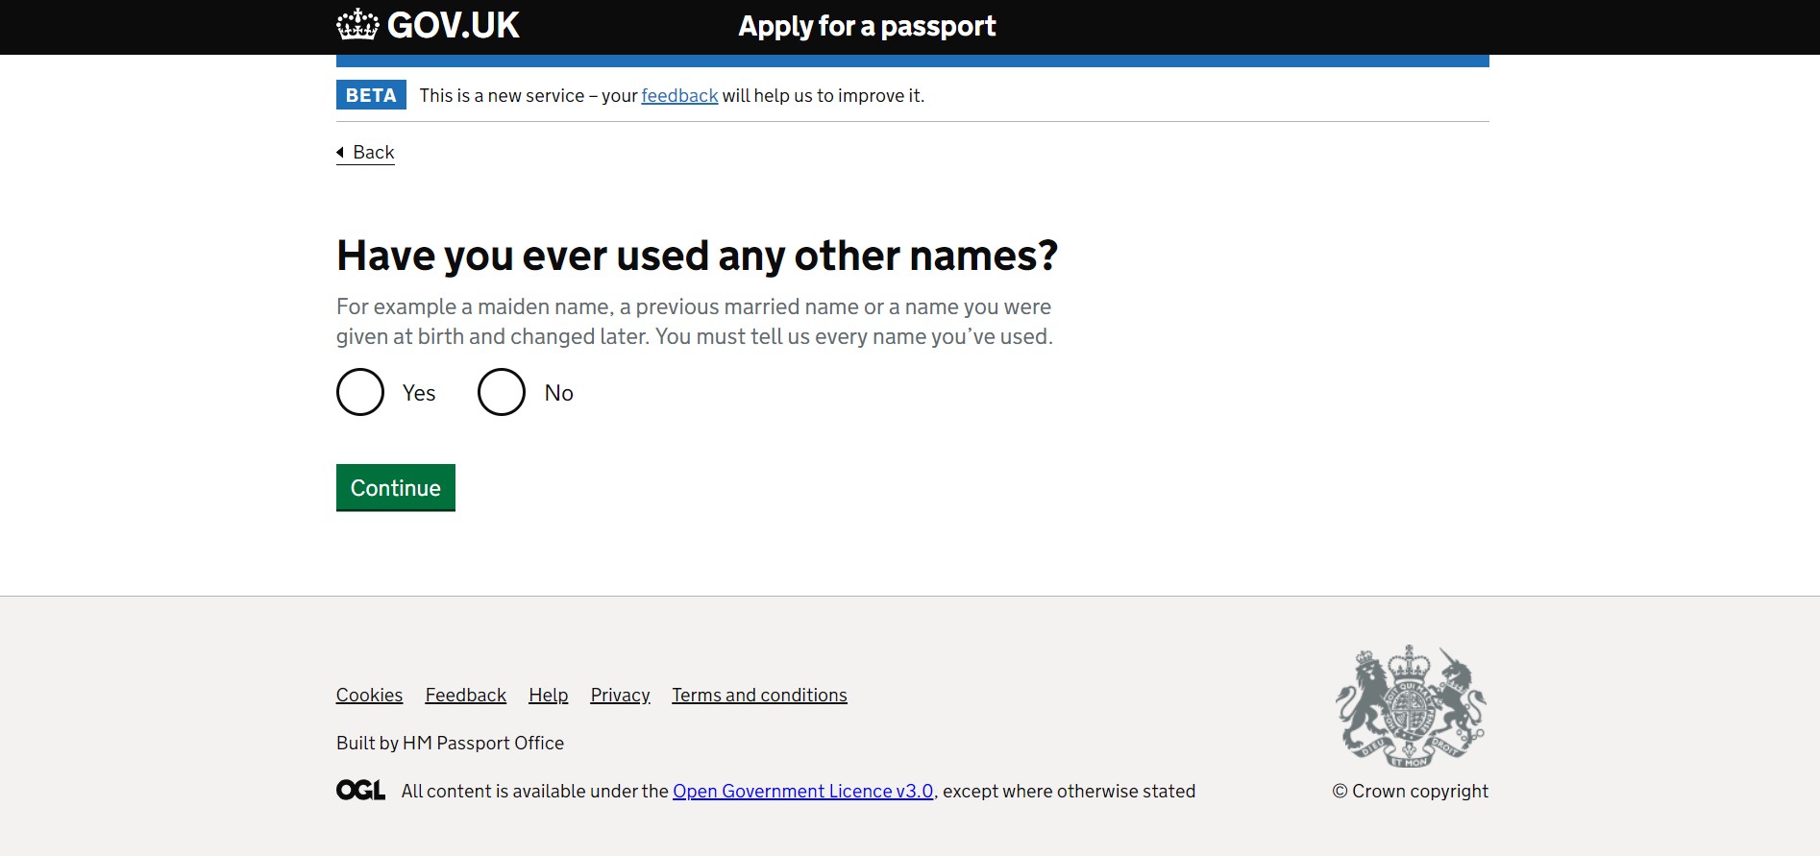Click the Crown copyright link
The height and width of the screenshot is (856, 1820).
click(1410, 791)
